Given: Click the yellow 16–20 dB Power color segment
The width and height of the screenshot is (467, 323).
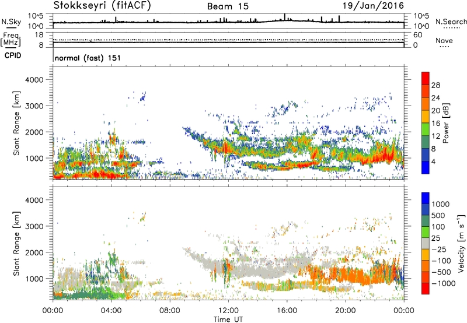Looking at the screenshot, I should (426, 117).
